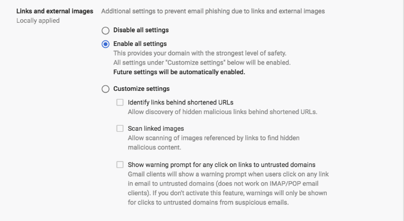
Task: Click the "Scan linked images" label
Action: (156, 128)
